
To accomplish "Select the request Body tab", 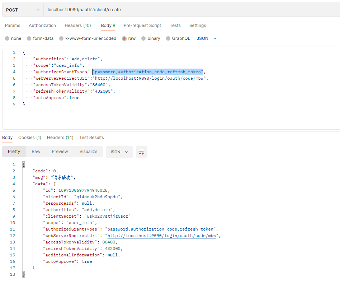I will (x=108, y=25).
